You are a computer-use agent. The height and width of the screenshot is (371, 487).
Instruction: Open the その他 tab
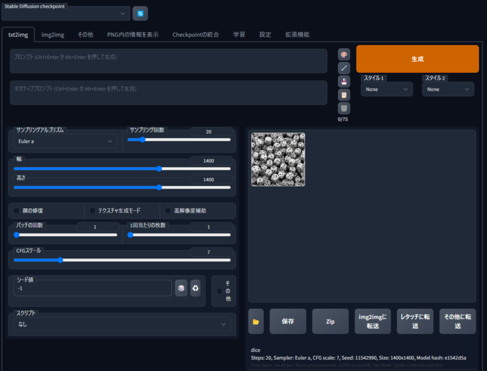tap(86, 35)
